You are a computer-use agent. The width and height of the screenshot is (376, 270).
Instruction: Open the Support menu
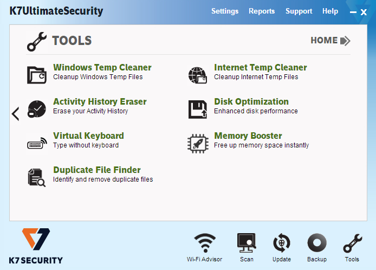(299, 11)
